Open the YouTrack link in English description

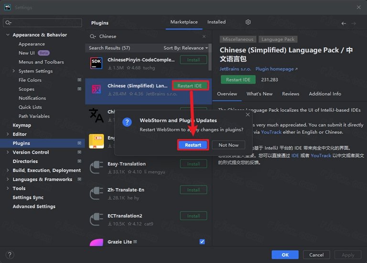[x=271, y=132]
